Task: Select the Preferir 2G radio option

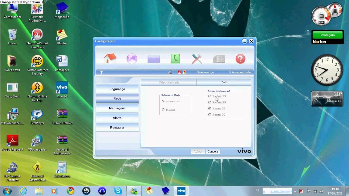Action: [209, 102]
